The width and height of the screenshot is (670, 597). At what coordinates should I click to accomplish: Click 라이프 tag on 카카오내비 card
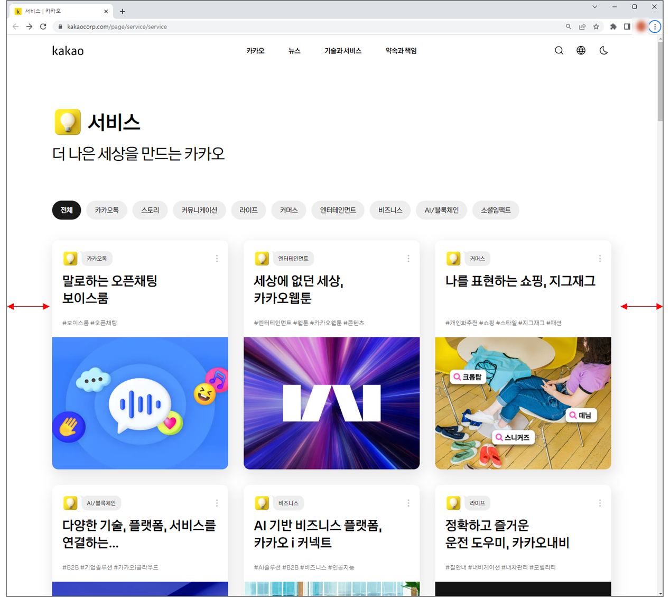478,503
